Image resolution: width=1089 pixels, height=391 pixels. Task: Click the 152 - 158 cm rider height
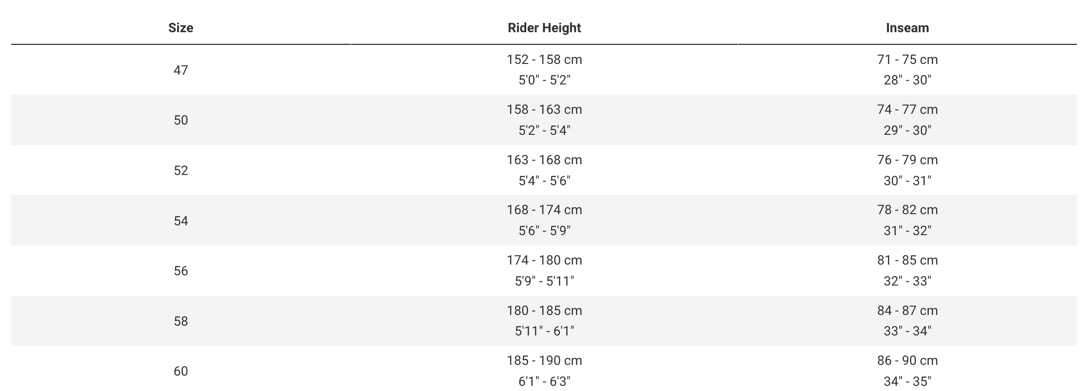coord(544,60)
